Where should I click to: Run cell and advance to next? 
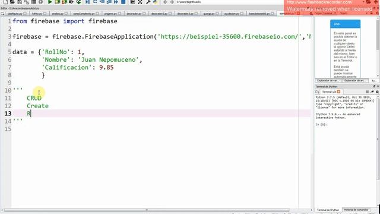(64, 2)
